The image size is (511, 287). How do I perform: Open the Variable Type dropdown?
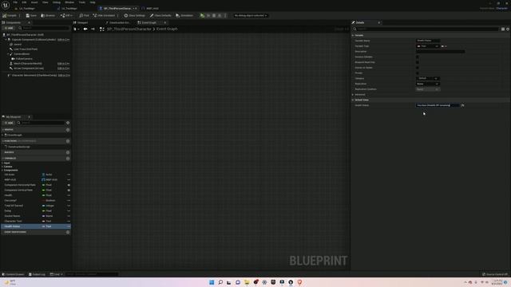click(428, 46)
